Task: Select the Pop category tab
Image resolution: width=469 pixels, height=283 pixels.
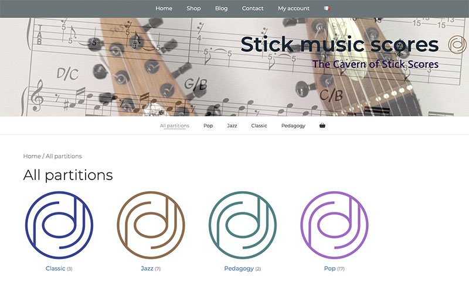Action: pos(208,126)
